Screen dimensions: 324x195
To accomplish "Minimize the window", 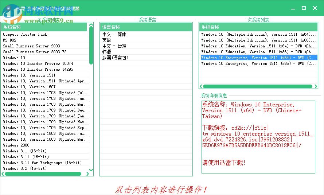I will (x=293, y=8).
